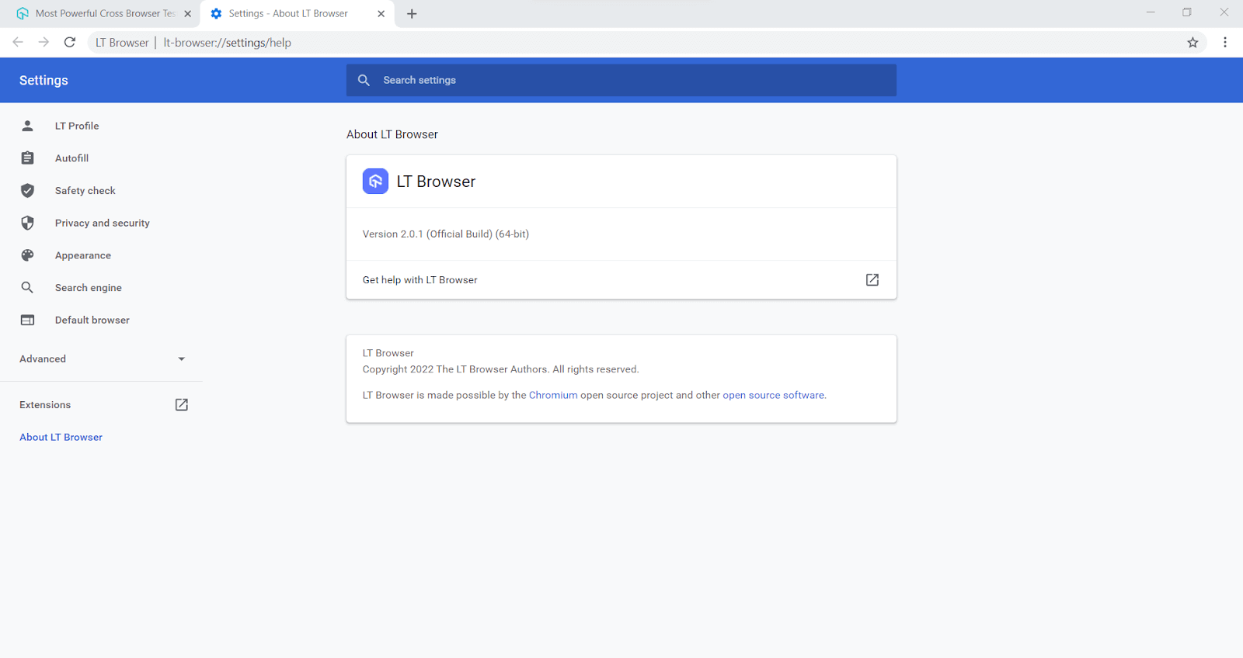Click the Version 2.0.1 (Official Build) text
1243x658 pixels.
point(445,234)
